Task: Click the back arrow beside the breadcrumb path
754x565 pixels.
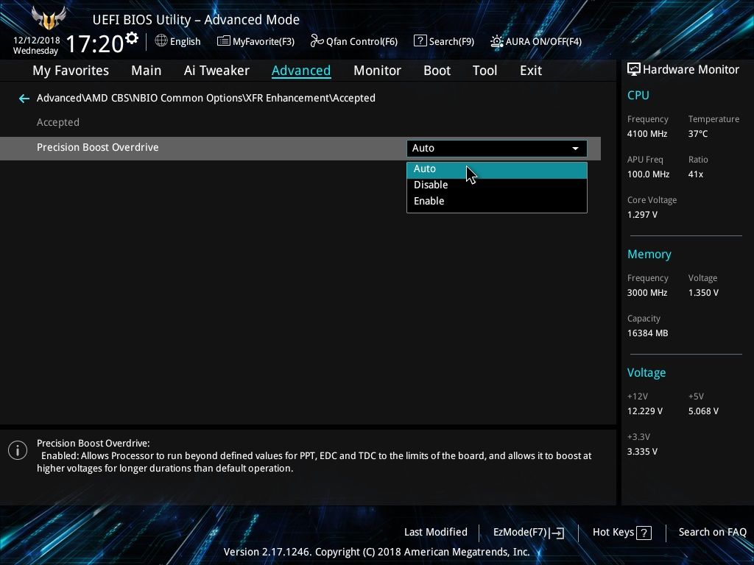Action: 24,99
